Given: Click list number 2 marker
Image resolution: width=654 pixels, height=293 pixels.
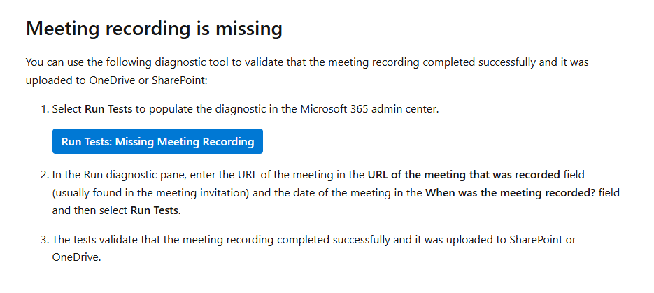Looking at the screenshot, I should pos(43,173).
